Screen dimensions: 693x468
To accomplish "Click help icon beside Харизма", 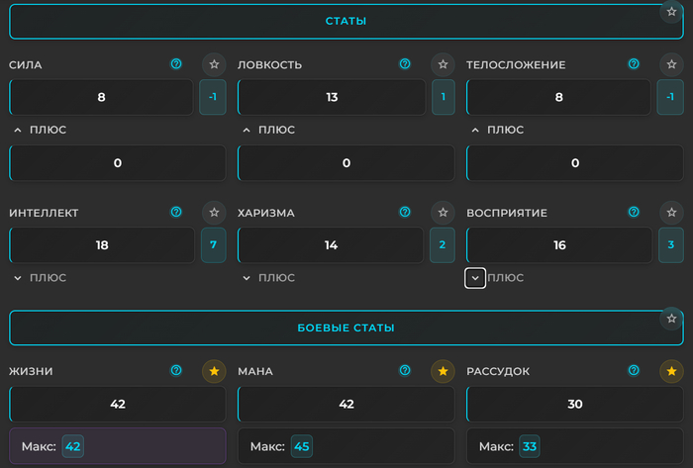I will (x=405, y=212).
